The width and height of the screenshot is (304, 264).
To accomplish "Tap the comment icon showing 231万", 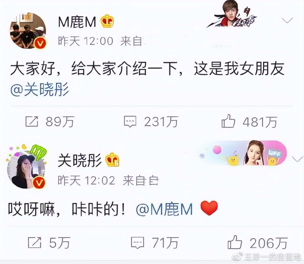I will [x=130, y=122].
